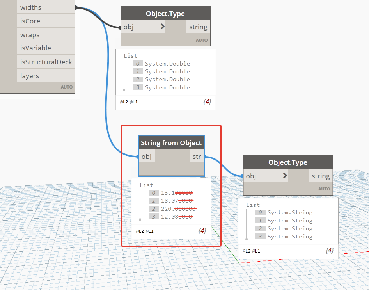Click the {4} count on the System.Double preview
Screen dimensions: 369x290
[207, 101]
